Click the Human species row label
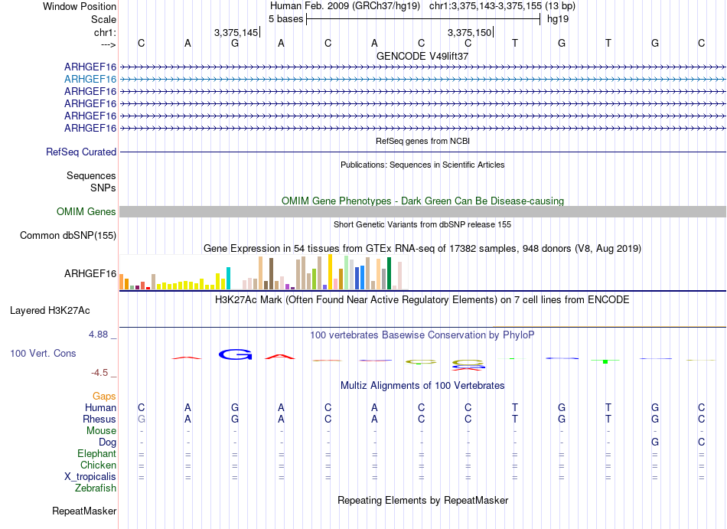Image resolution: width=727 pixels, height=529 pixels. pos(100,408)
